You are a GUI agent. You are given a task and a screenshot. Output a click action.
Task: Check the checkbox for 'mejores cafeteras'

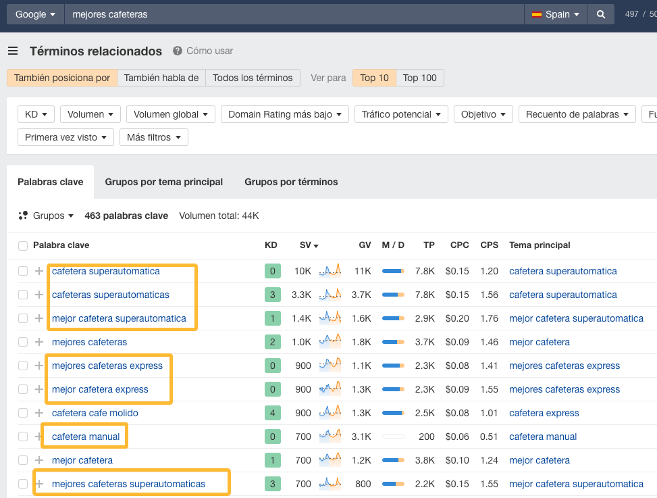point(22,342)
